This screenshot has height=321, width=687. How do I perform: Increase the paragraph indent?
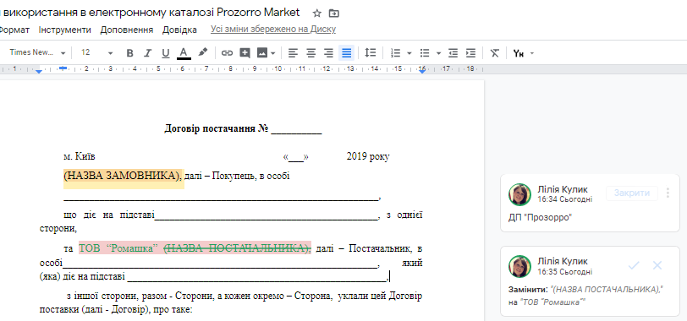point(470,53)
